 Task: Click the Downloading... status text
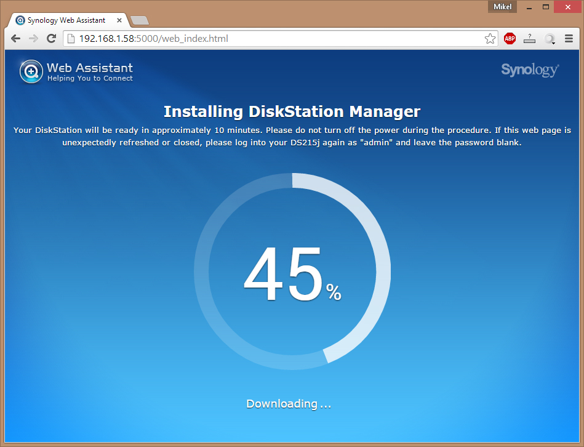pyautogui.click(x=289, y=404)
